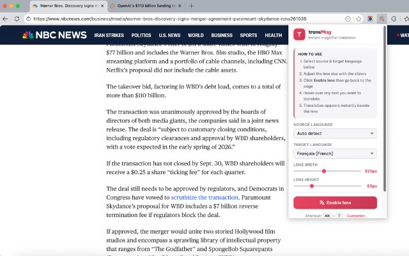Open the page actions ellipsis menu
Screen dimensions: 409x256
point(348,19)
